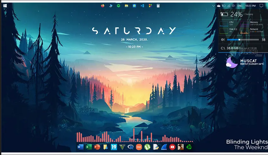The height and width of the screenshot is (155, 268).
Task: Launch uTorrent from the dock
Action: click(x=147, y=147)
